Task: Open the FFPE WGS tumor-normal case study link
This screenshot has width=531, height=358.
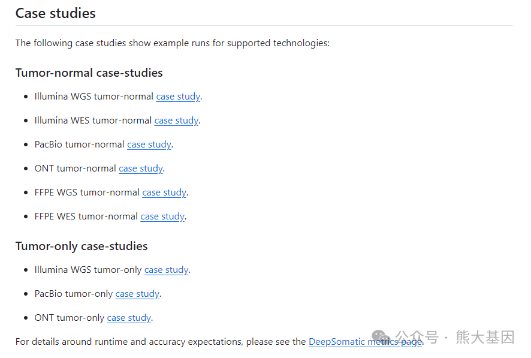Action: [164, 192]
